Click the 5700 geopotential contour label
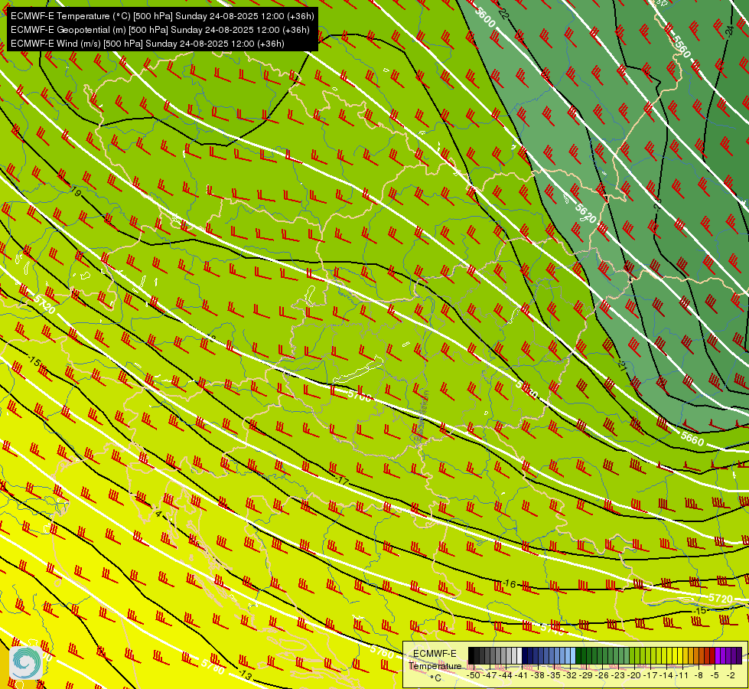 [x=360, y=396]
